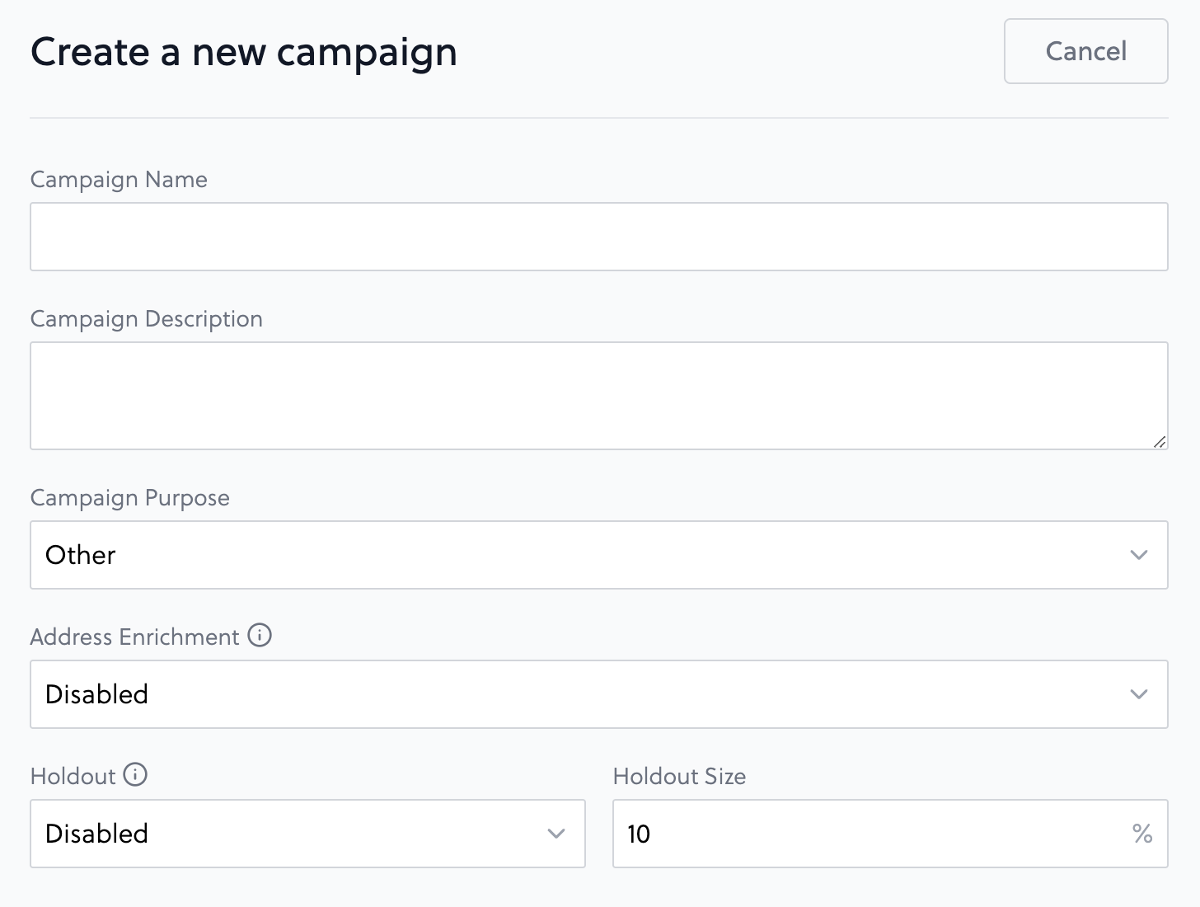Click the percent symbol in Holdout Size
The height and width of the screenshot is (907, 1200).
pos(1142,834)
